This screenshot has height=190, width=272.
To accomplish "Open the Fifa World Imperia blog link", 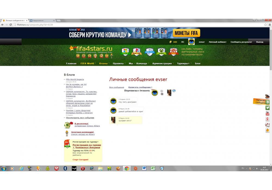I will [75, 80].
